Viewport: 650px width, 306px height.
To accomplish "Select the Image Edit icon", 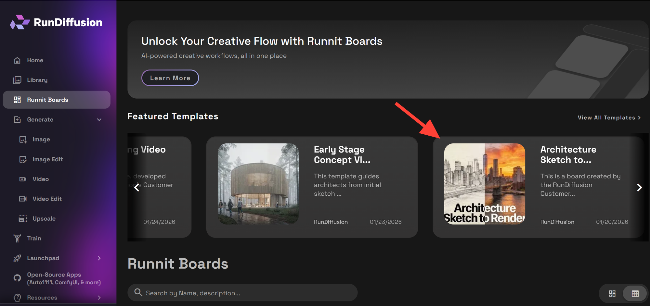I will 23,159.
